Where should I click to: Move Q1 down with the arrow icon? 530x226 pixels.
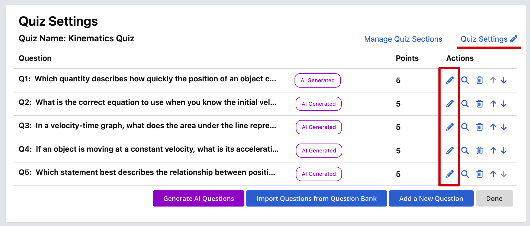504,80
